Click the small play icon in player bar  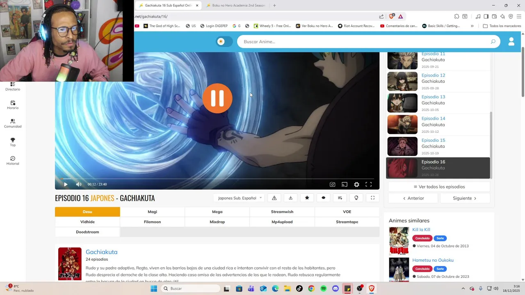[66, 184]
